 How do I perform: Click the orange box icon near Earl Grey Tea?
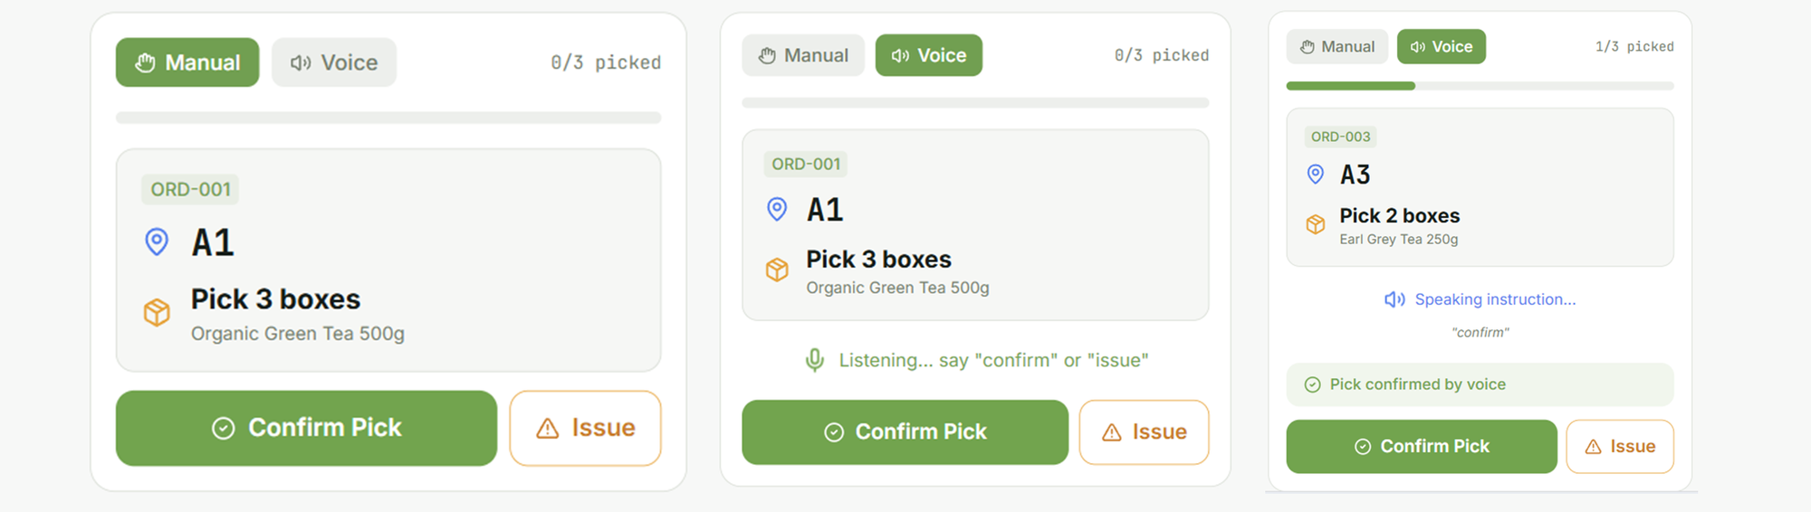(x=1316, y=224)
